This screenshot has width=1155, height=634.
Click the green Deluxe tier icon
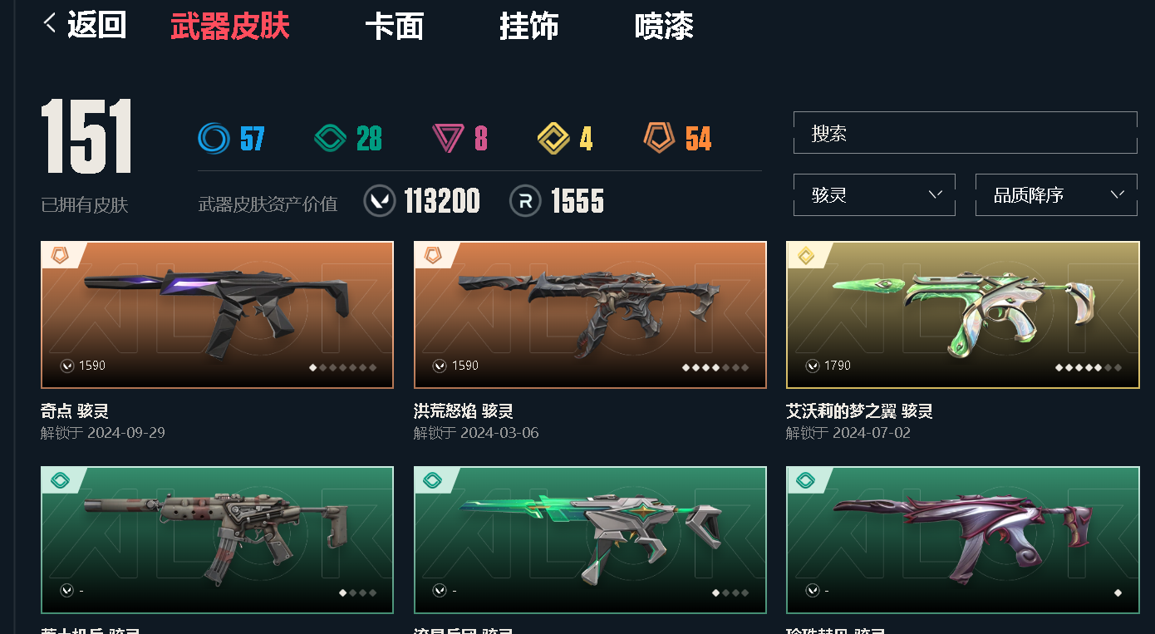[330, 138]
